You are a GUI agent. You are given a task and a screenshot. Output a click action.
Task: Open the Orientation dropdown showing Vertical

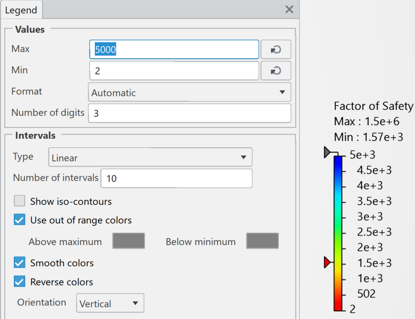(x=110, y=303)
